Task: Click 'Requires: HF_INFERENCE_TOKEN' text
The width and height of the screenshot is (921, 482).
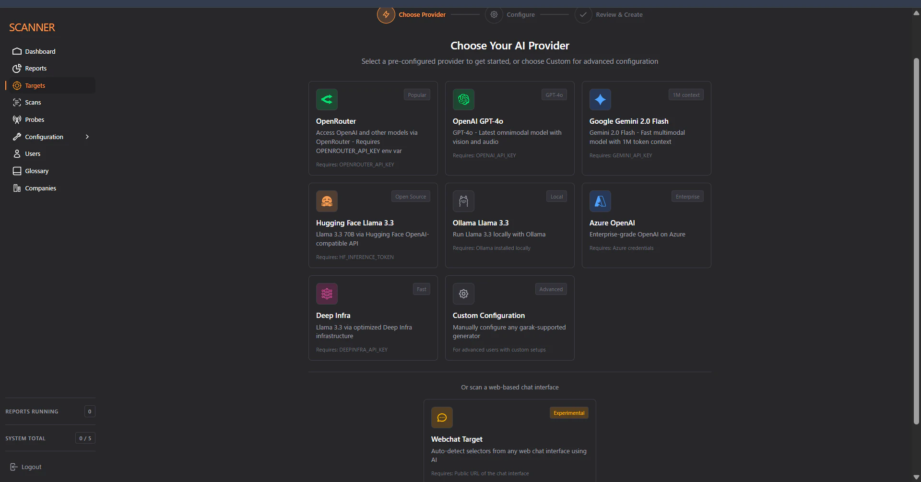Action: click(355, 257)
